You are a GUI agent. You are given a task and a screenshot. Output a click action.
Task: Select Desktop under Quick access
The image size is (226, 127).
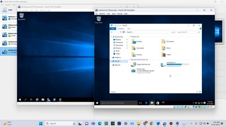(118, 40)
